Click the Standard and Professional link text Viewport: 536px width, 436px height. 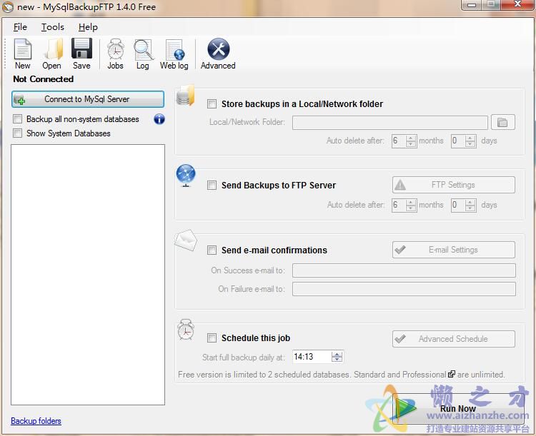pyautogui.click(x=400, y=375)
